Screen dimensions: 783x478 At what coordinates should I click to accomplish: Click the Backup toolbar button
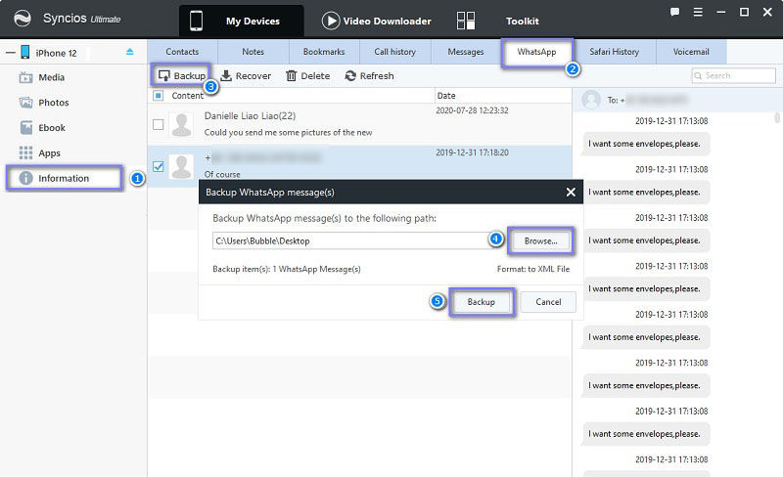(x=182, y=76)
